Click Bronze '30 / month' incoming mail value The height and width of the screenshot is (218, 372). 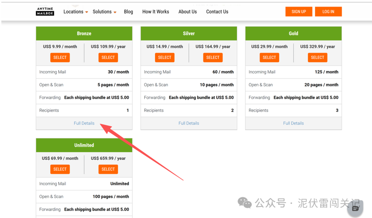118,72
